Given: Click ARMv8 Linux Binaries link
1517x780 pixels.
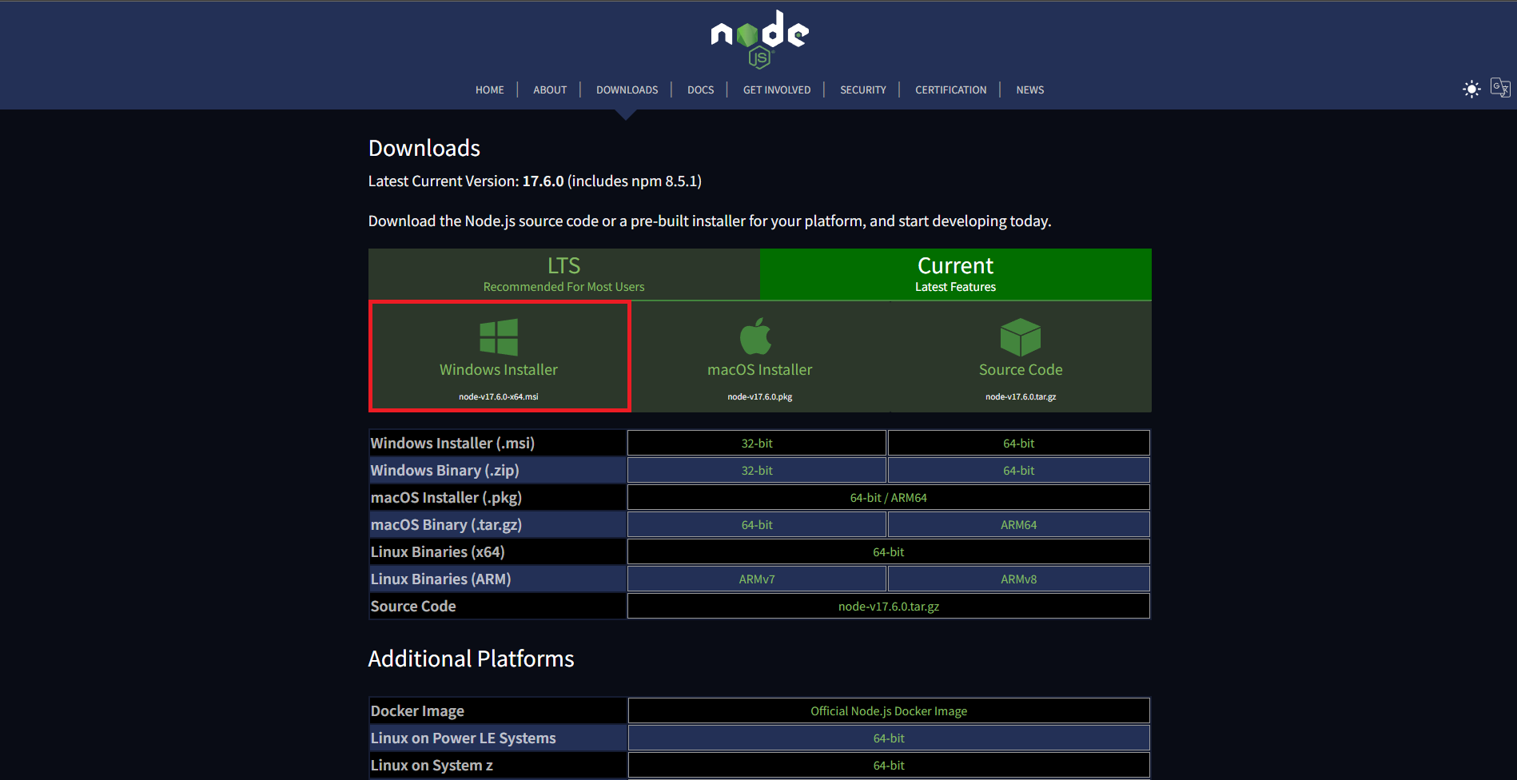Looking at the screenshot, I should (1019, 579).
